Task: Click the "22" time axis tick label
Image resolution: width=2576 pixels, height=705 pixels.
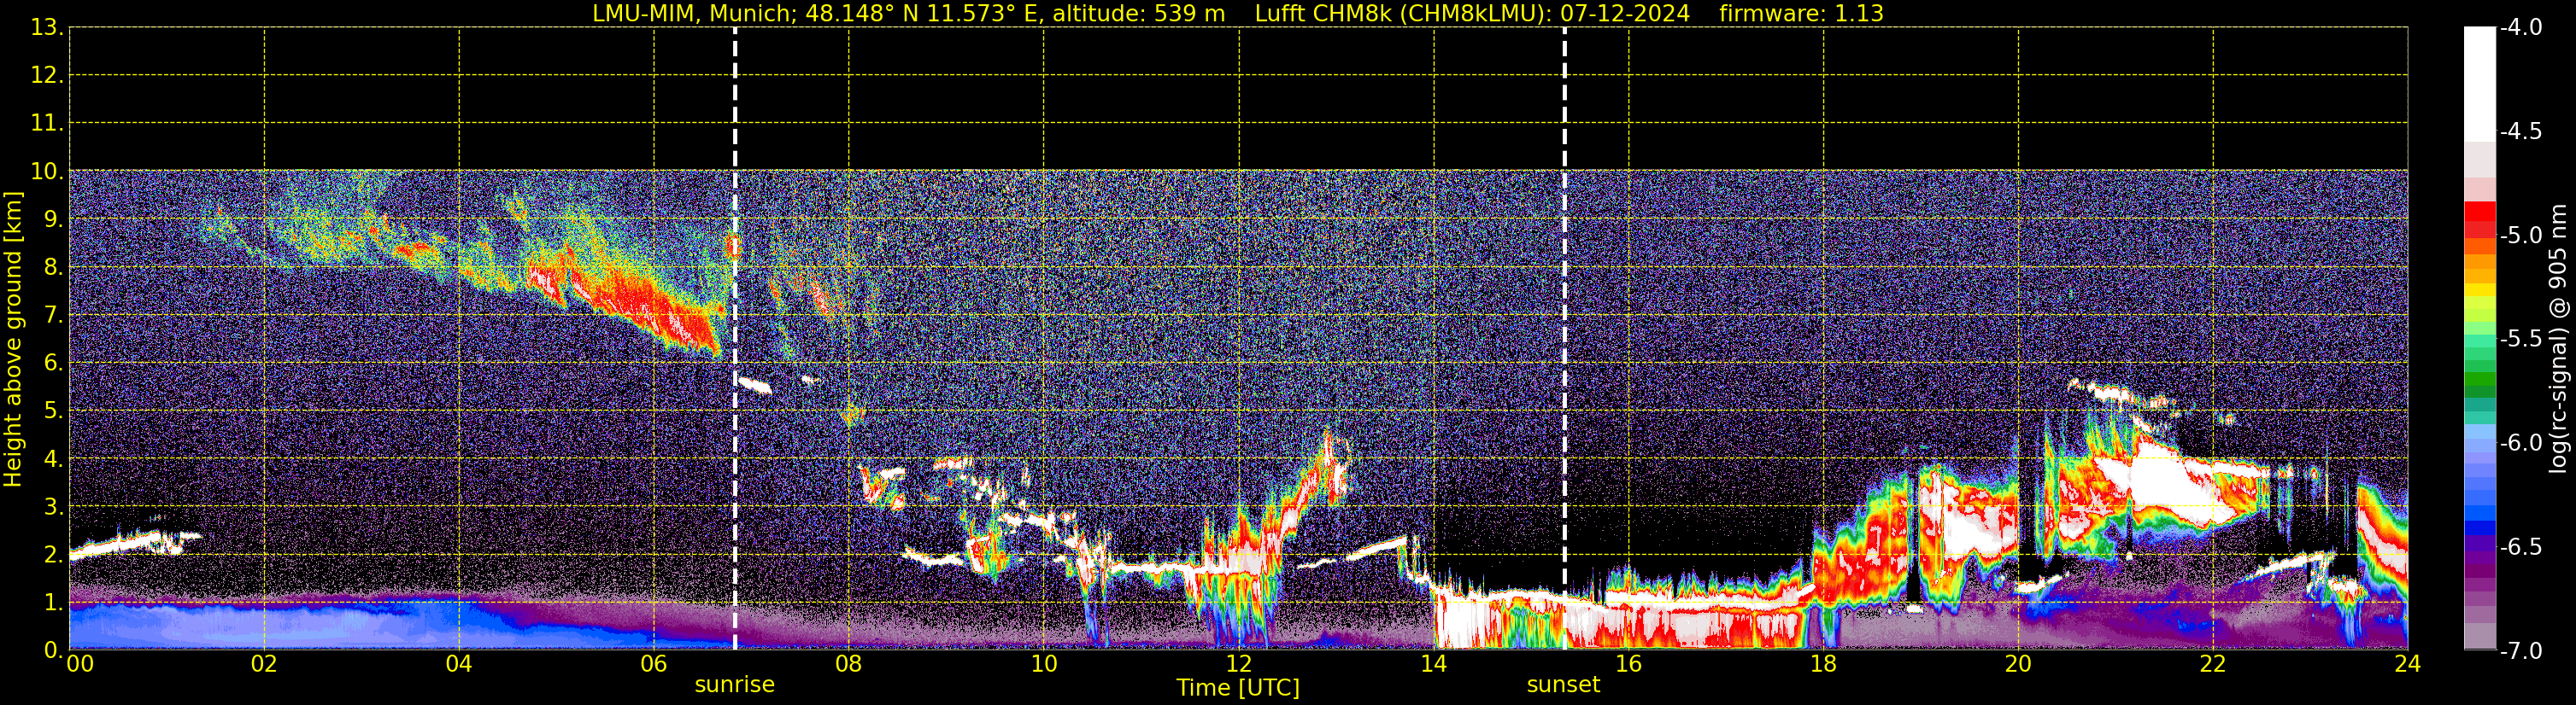Action: coord(2213,664)
